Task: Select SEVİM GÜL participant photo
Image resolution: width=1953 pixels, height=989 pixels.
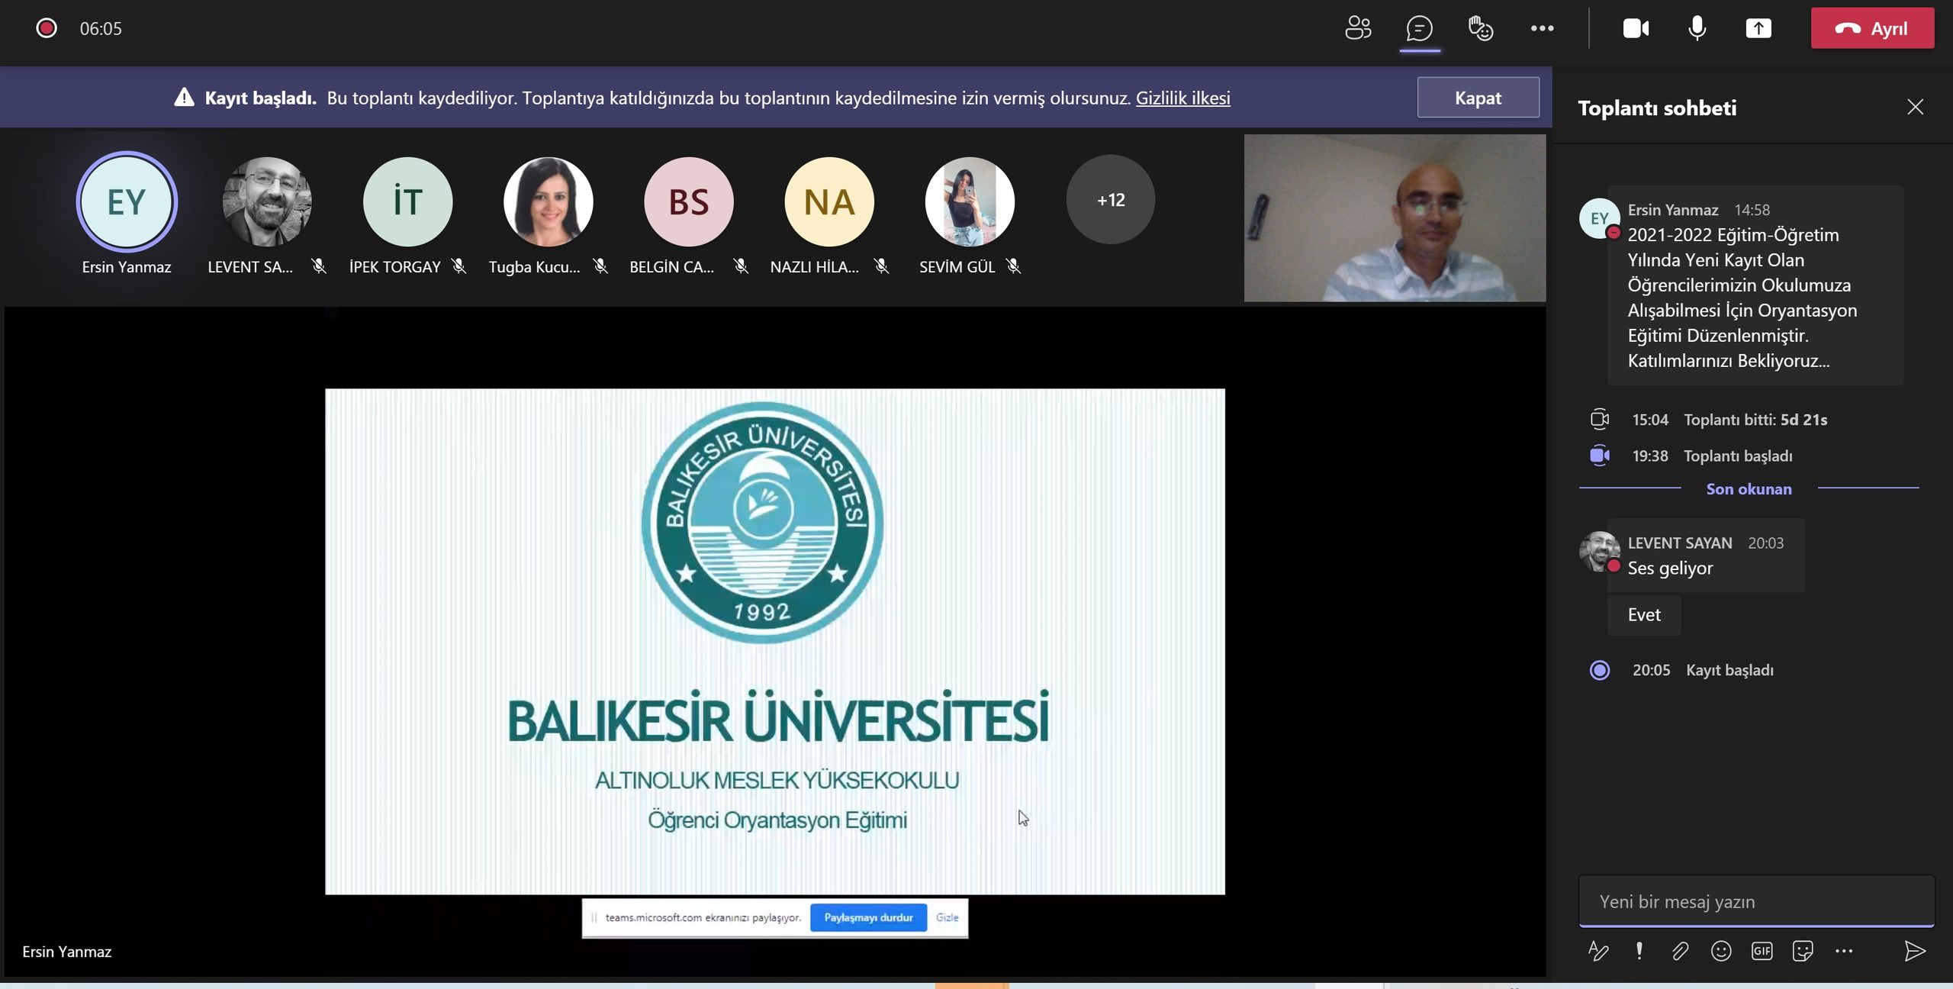Action: pyautogui.click(x=970, y=201)
